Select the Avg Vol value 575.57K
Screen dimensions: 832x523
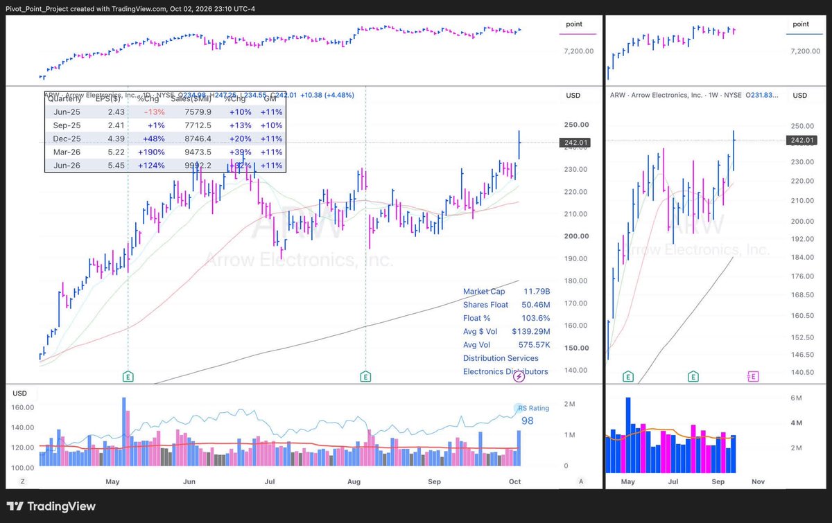coord(535,345)
